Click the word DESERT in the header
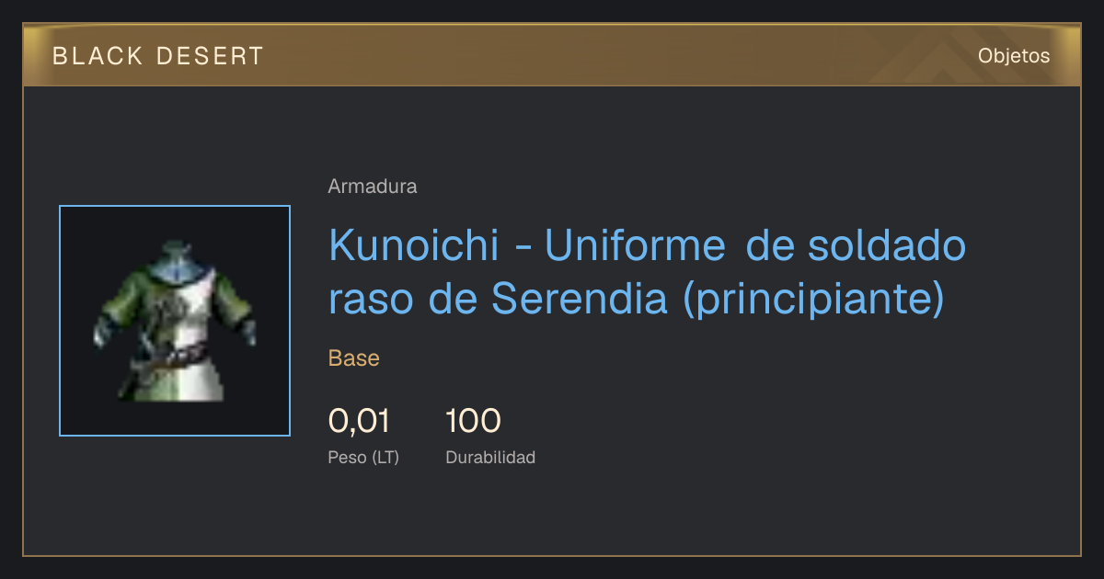Screen dimensions: 1104x579 tap(210, 56)
